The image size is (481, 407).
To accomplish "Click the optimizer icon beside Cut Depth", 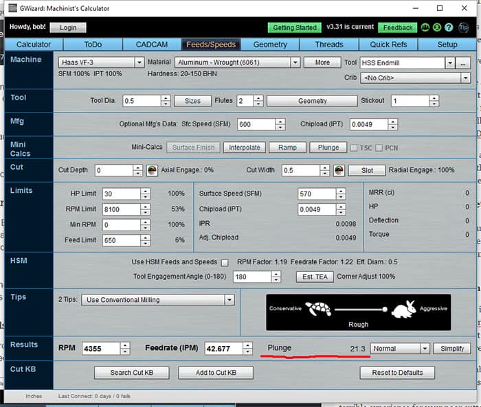I will [x=152, y=170].
